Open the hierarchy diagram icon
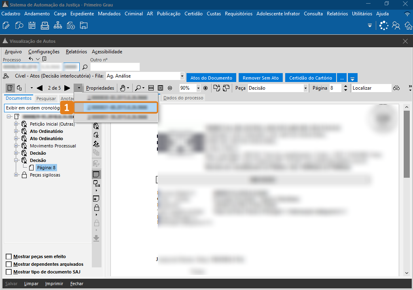The width and height of the screenshot is (413, 290). point(57,26)
